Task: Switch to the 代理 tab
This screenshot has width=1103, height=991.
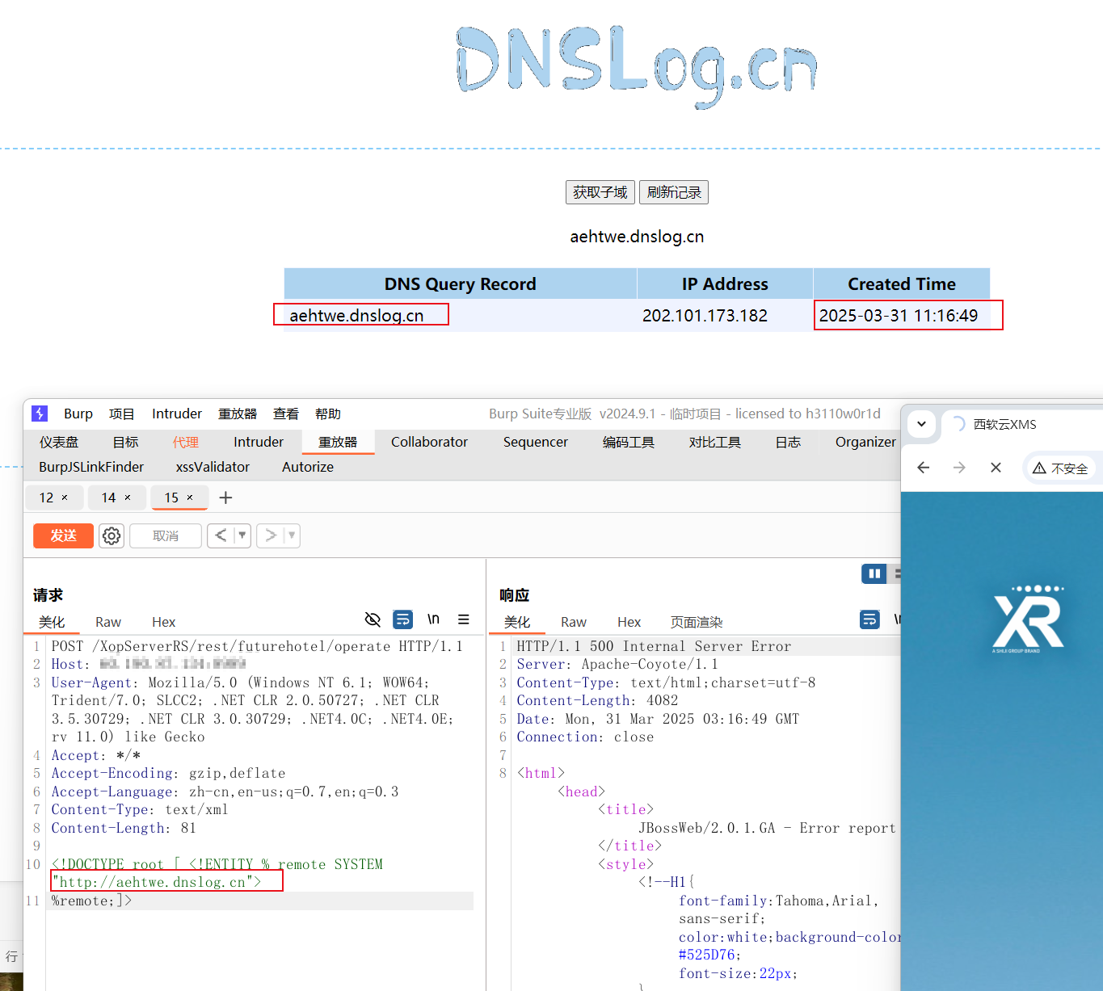Action: click(185, 442)
